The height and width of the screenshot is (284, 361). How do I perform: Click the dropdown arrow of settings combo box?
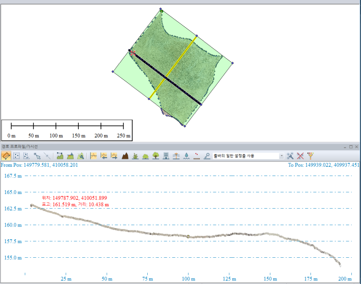[282, 156]
